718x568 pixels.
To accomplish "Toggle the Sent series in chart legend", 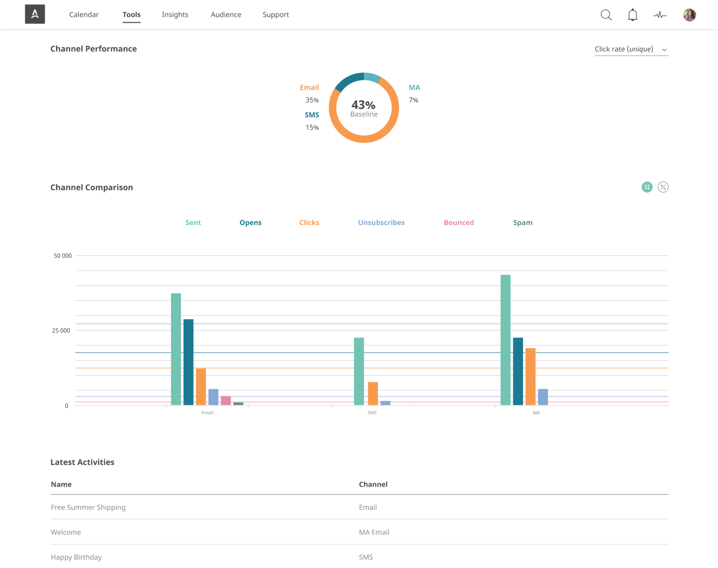I will (193, 222).
